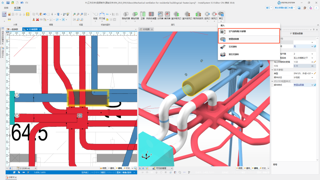
Task: Click the paint-palette icon at top right
Action: tap(311, 8)
